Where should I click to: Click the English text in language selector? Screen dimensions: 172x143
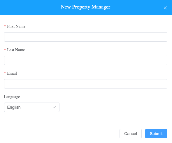click(14, 107)
